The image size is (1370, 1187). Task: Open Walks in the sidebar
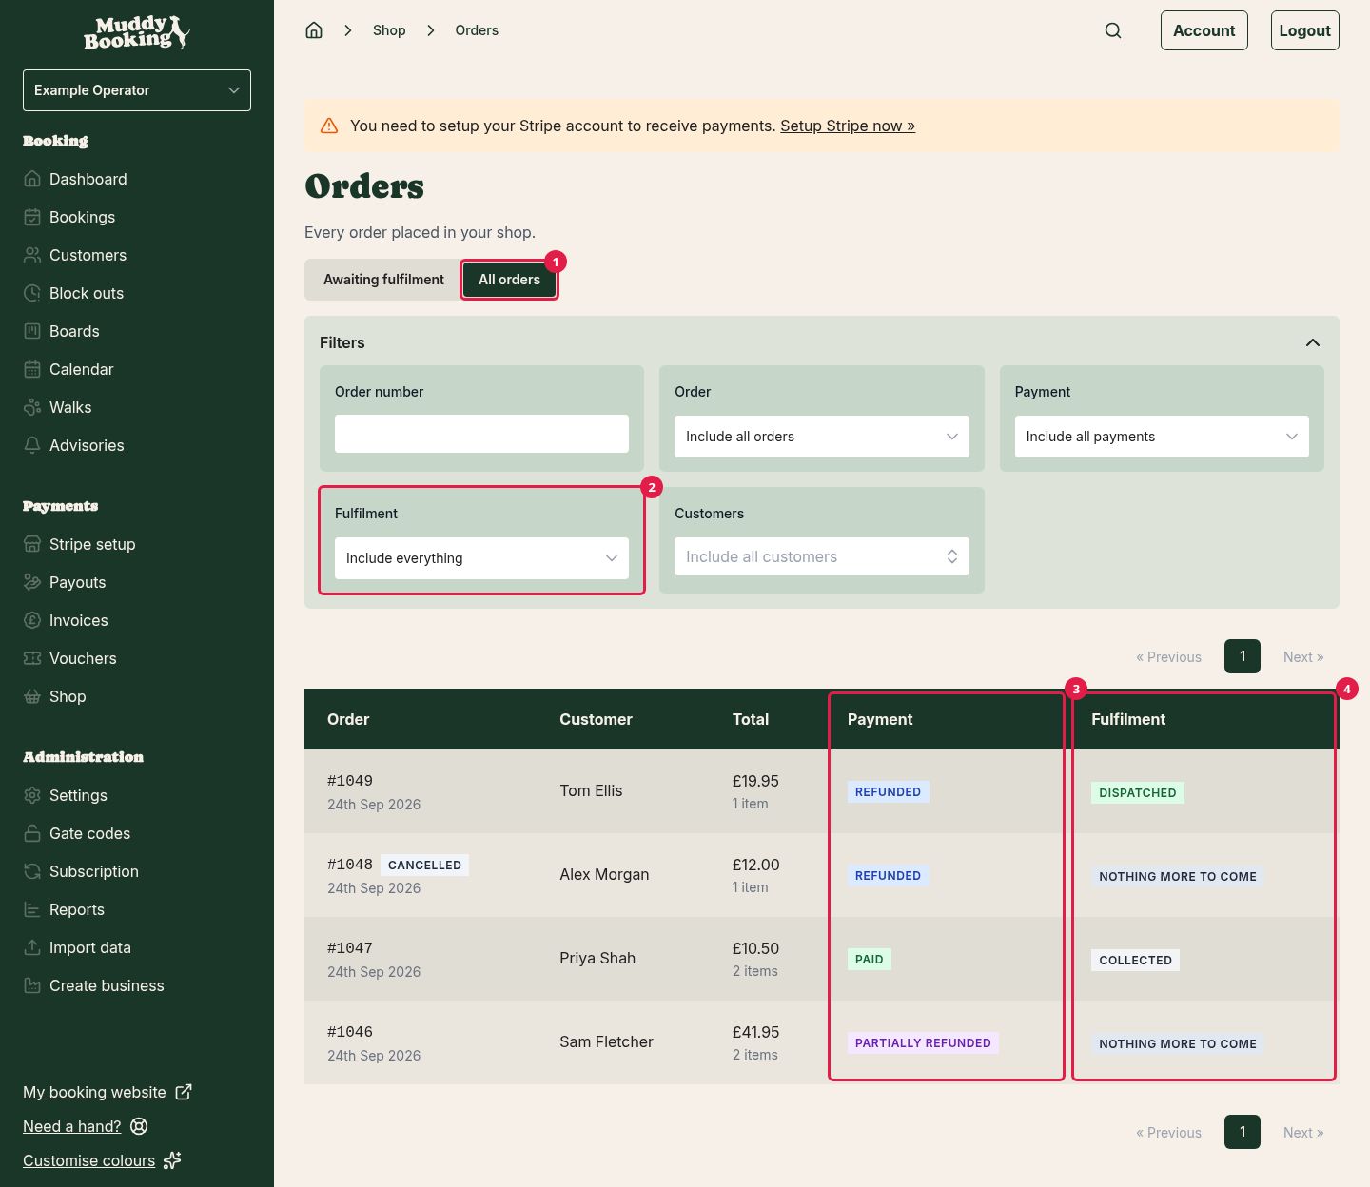click(71, 407)
